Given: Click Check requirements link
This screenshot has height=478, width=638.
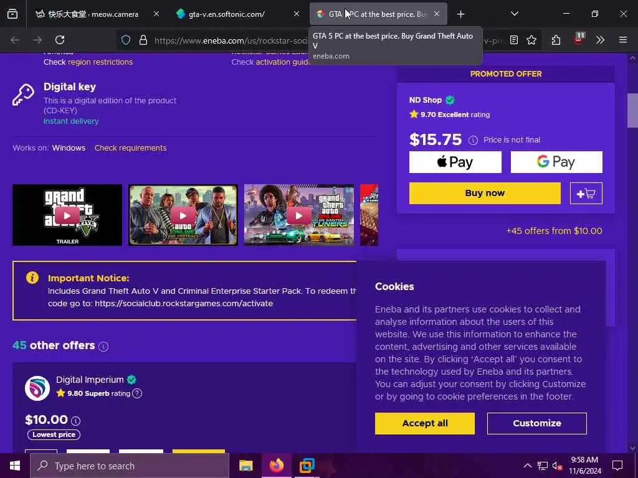Looking at the screenshot, I should pos(131,148).
